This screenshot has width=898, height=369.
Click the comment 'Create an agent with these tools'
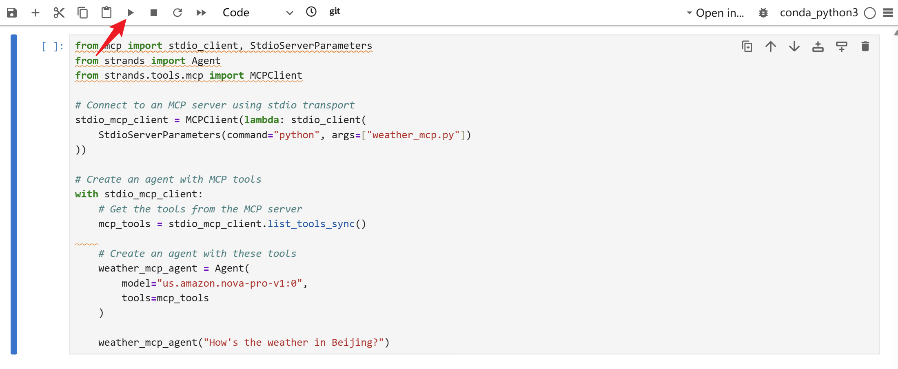[197, 254]
